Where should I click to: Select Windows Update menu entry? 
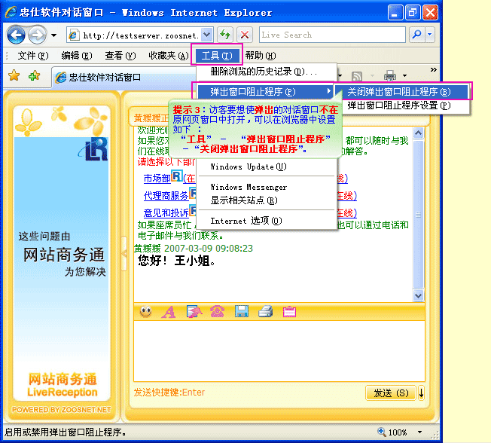click(x=248, y=167)
